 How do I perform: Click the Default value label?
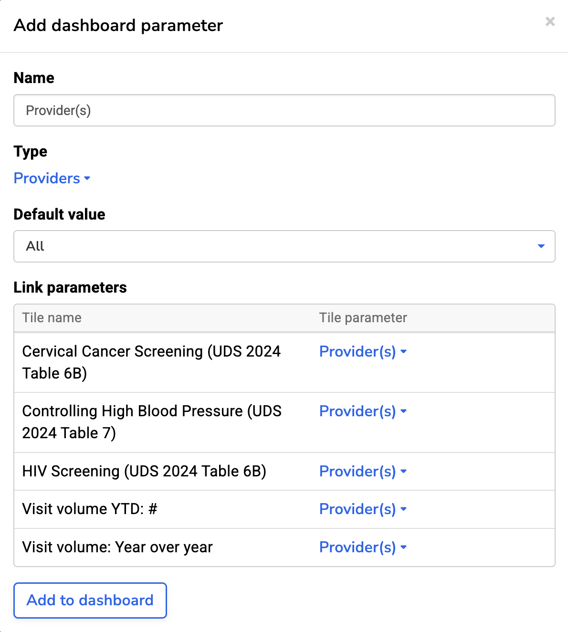point(59,214)
